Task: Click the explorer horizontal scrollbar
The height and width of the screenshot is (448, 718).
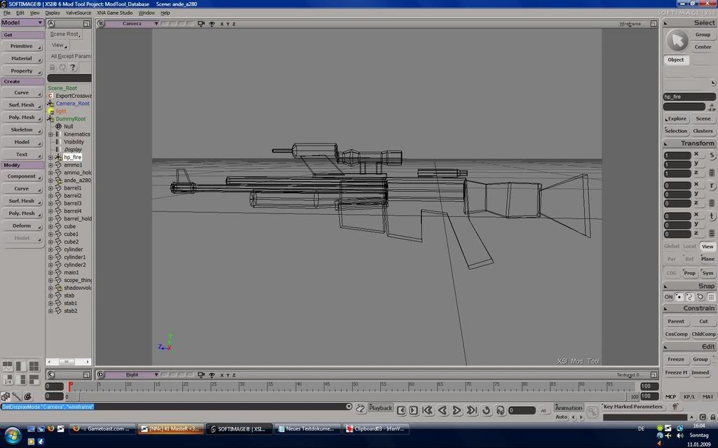Action: [68, 362]
